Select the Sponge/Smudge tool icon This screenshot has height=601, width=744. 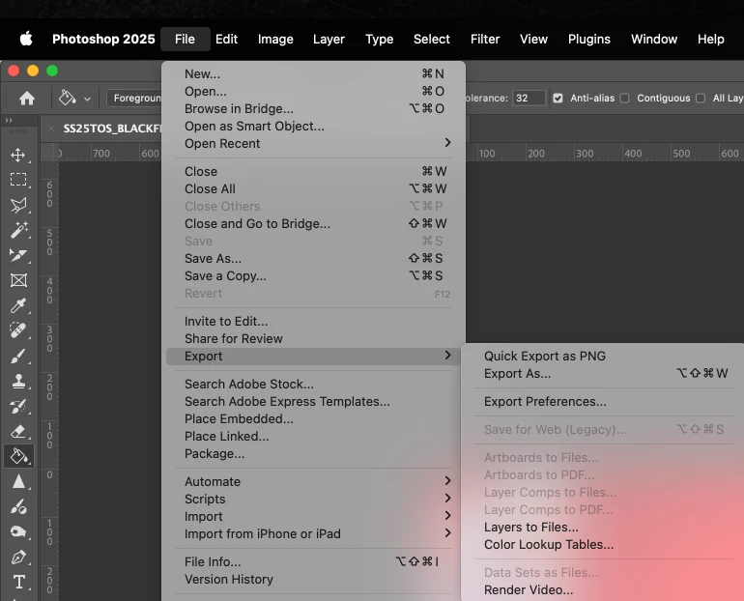[18, 531]
